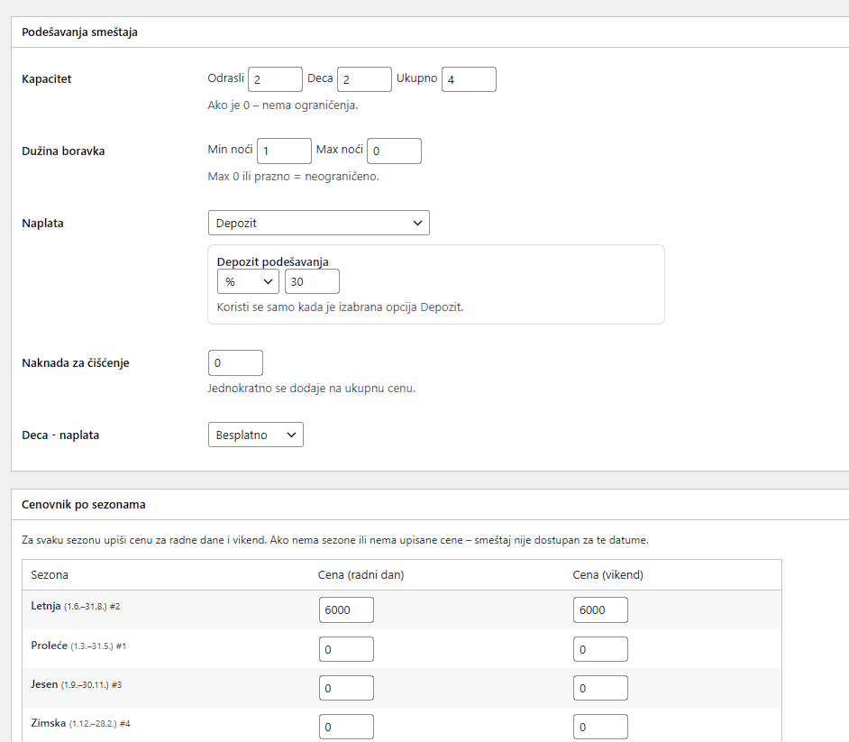849x742 pixels.
Task: Click Letnja weekend price field
Action: pyautogui.click(x=600, y=610)
